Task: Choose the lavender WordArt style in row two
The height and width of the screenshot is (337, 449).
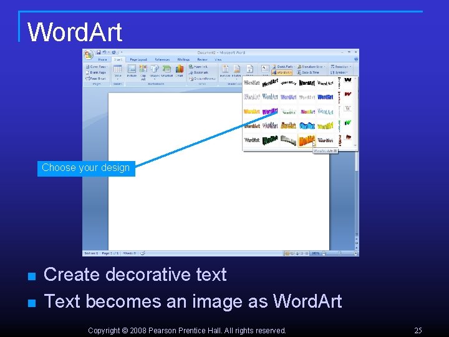Action: tap(288, 97)
